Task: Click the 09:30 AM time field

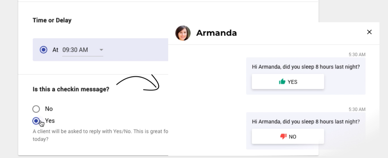Action: coord(75,49)
